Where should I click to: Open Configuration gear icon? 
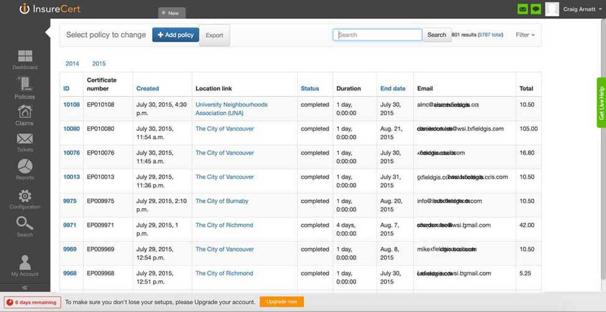[25, 197]
